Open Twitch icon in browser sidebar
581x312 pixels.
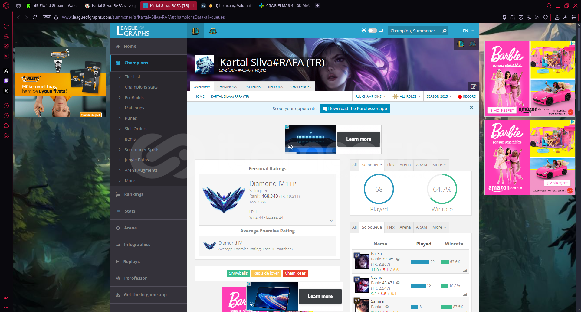point(6,81)
